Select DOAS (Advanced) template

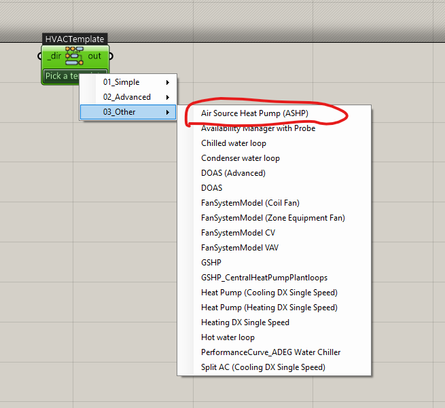tap(233, 173)
